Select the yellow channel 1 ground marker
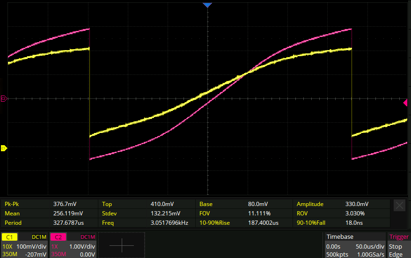 3,148
